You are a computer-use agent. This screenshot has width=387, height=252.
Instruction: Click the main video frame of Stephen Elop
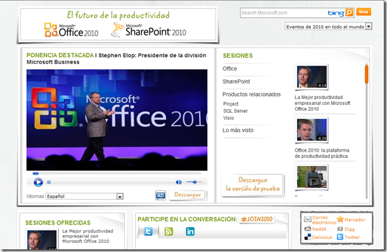click(x=117, y=120)
